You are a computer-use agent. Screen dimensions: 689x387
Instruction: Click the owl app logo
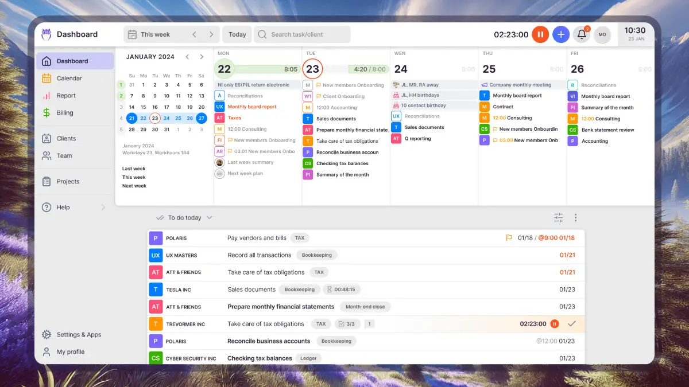point(47,34)
